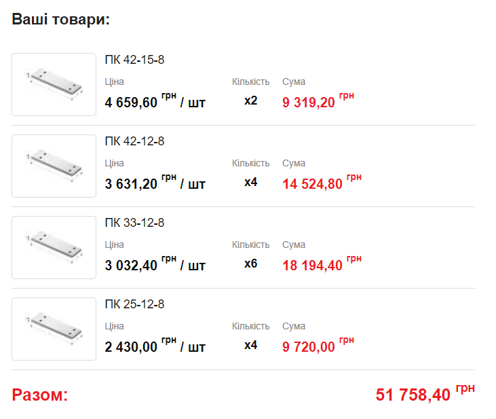Open the ПК 42-15-8 product name link
This screenshot has height=419, width=496.
pyautogui.click(x=134, y=60)
